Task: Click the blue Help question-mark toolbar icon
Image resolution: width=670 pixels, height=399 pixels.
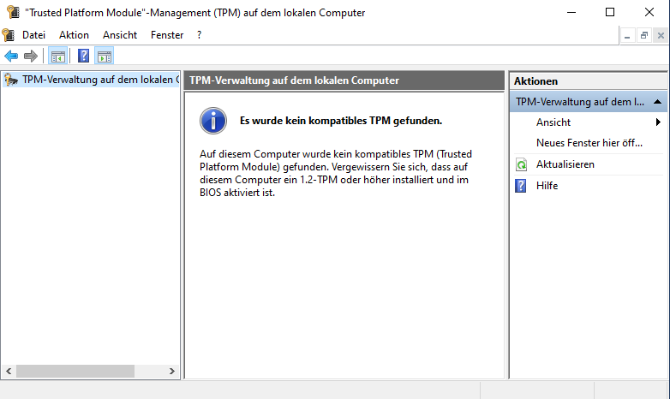Action: coord(83,57)
